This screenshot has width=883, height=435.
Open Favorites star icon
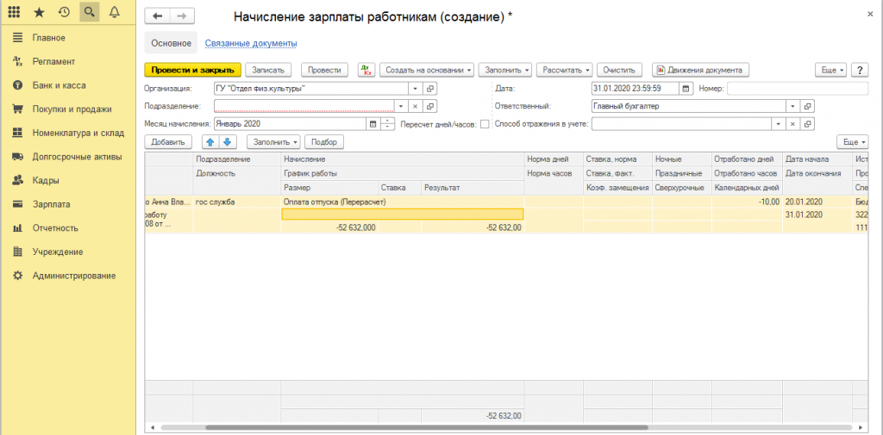[39, 12]
